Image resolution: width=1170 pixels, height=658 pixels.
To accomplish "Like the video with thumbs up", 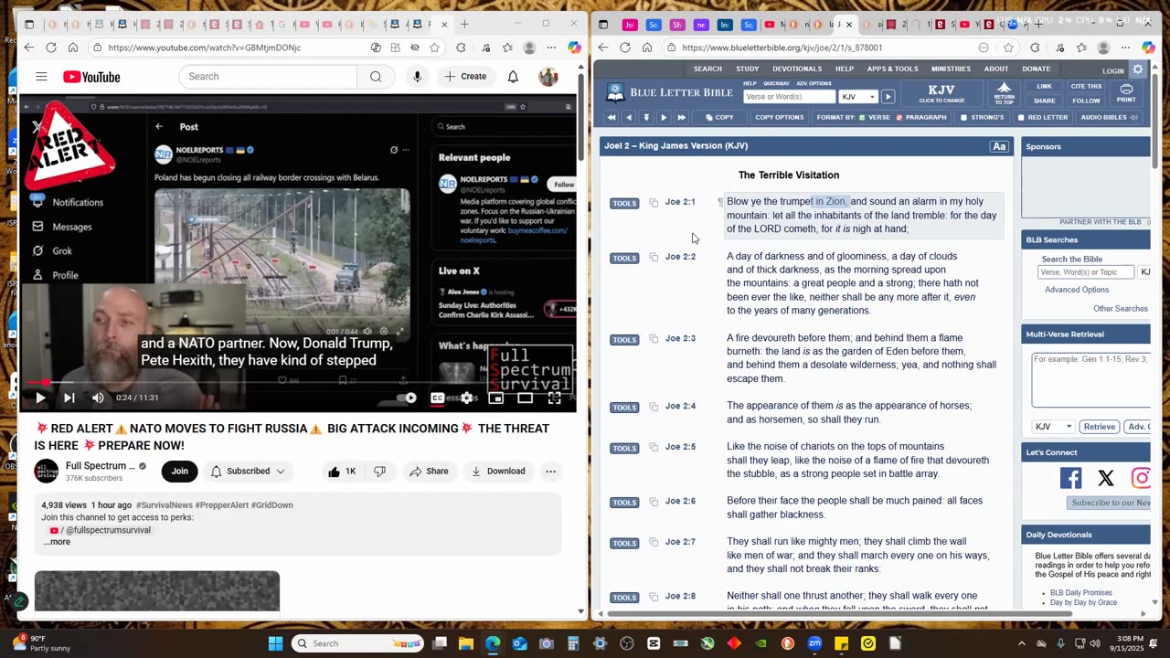I will 343,472.
